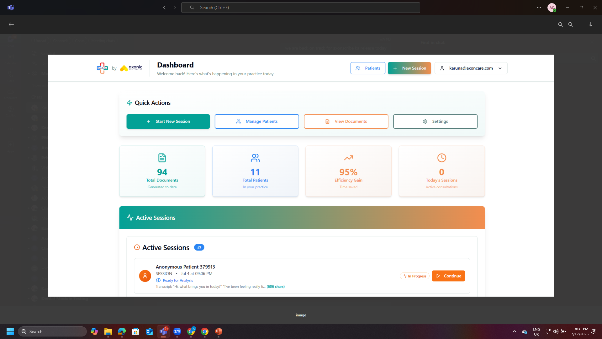Click the back arrow in image viewer
Image resolution: width=602 pixels, height=339 pixels.
[11, 24]
